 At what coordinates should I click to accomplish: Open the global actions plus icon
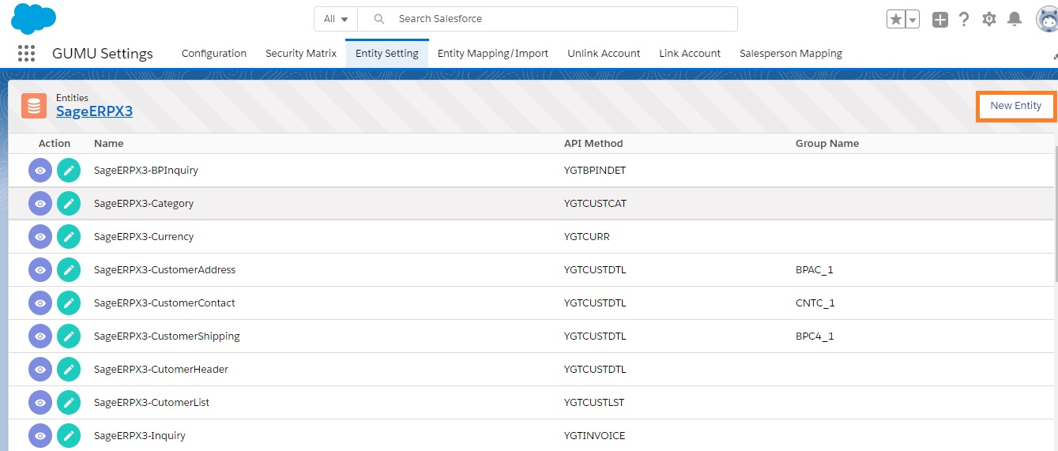click(939, 20)
